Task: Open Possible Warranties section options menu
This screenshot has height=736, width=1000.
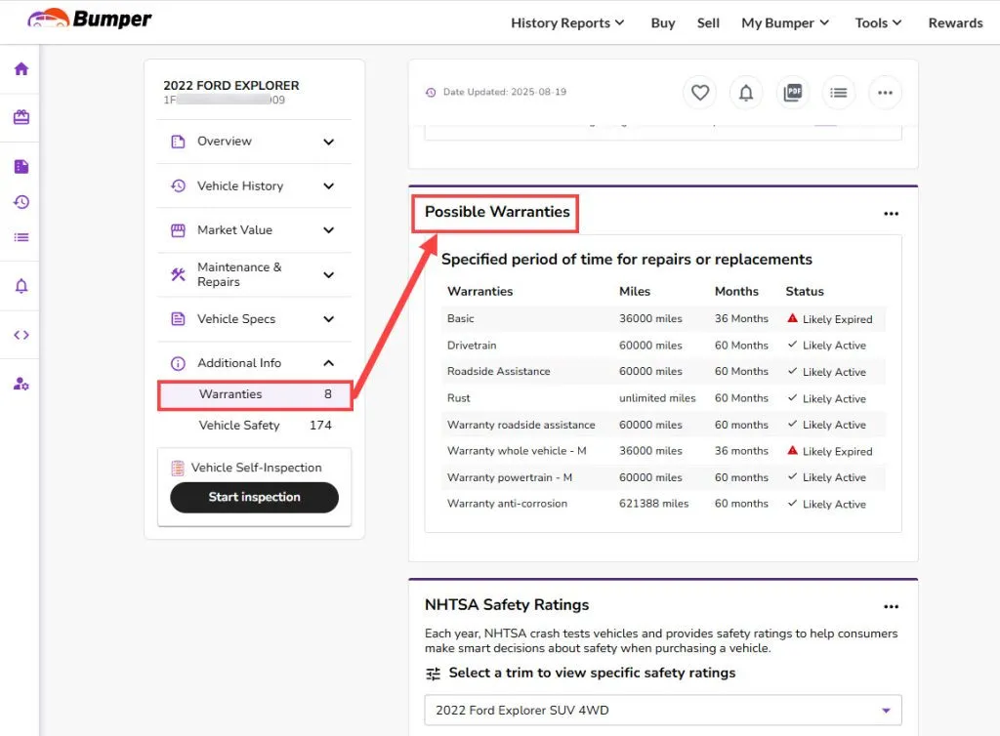Action: [891, 214]
